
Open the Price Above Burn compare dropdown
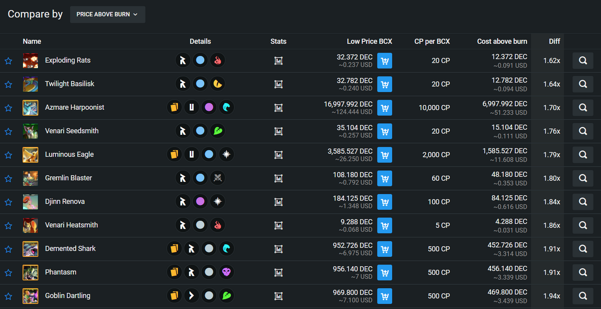pyautogui.click(x=108, y=15)
